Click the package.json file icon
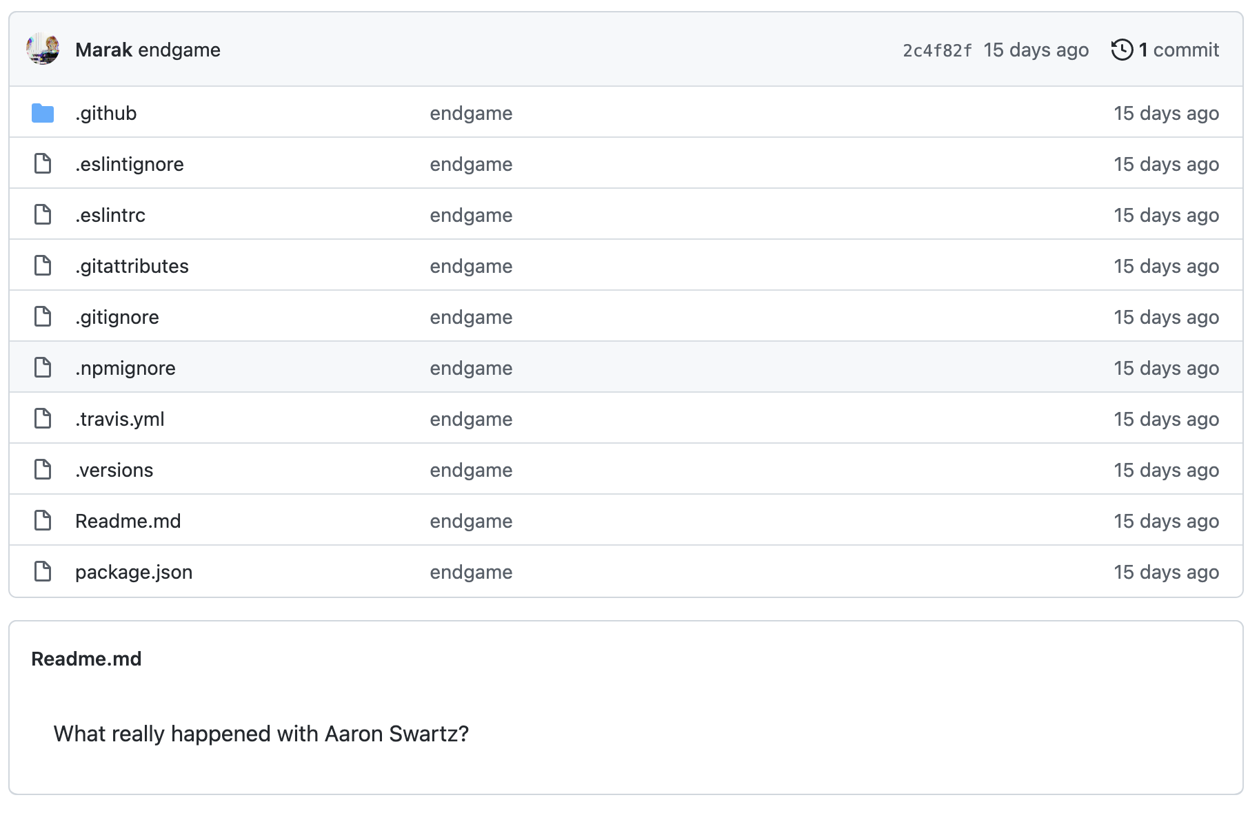Viewport: 1259px width, 813px height. (43, 572)
